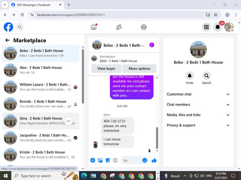The image size is (241, 180).
Task: Open the Facebook menu grid icon
Action: pos(206,27)
